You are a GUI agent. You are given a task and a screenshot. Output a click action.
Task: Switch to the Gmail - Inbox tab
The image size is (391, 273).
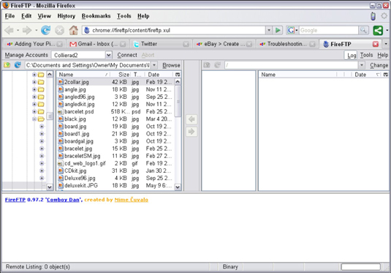click(98, 44)
